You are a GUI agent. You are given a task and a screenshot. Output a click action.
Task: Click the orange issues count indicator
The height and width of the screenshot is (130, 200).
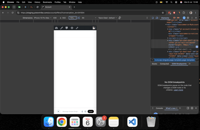tap(179, 18)
